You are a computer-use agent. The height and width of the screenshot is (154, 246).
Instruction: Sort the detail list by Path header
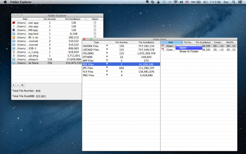[x=172, y=42]
